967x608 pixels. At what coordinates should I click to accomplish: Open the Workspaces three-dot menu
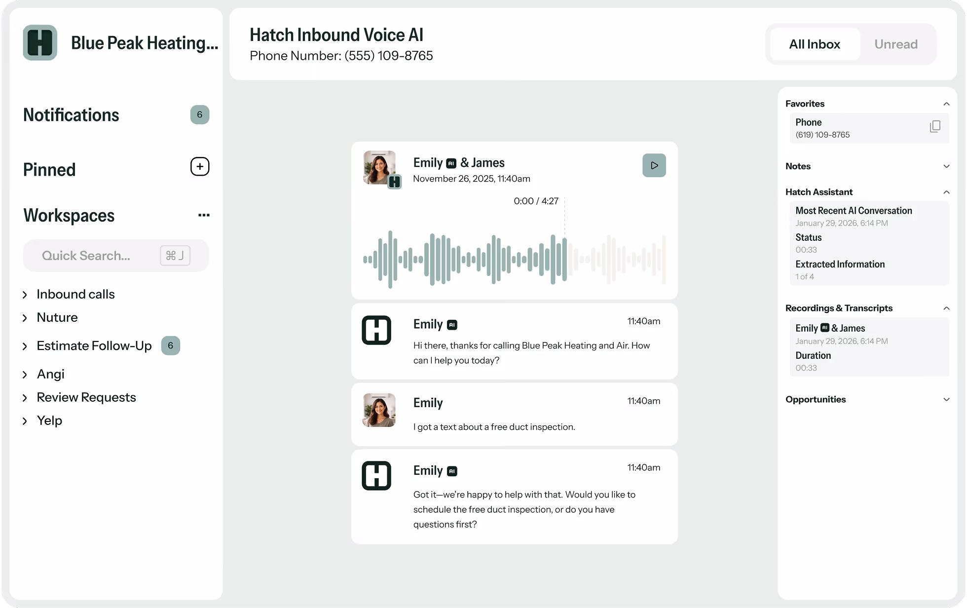pyautogui.click(x=204, y=215)
